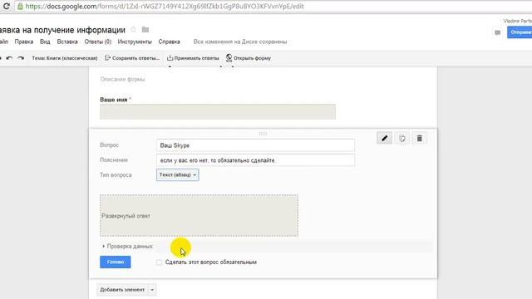Open the Текст (абзац) question type dropdown

pos(177,175)
